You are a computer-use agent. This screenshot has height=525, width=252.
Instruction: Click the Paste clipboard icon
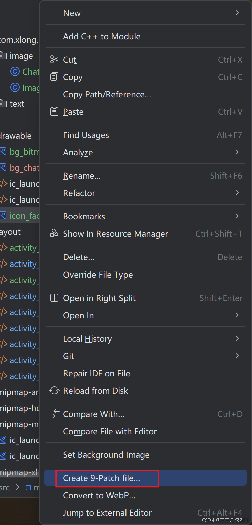point(54,112)
